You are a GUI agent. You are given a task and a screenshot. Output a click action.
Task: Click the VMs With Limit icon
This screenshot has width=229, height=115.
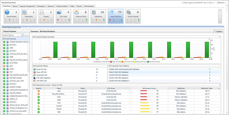(34, 81)
